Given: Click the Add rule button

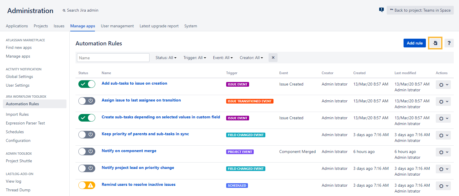Looking at the screenshot, I should coord(415,43).
